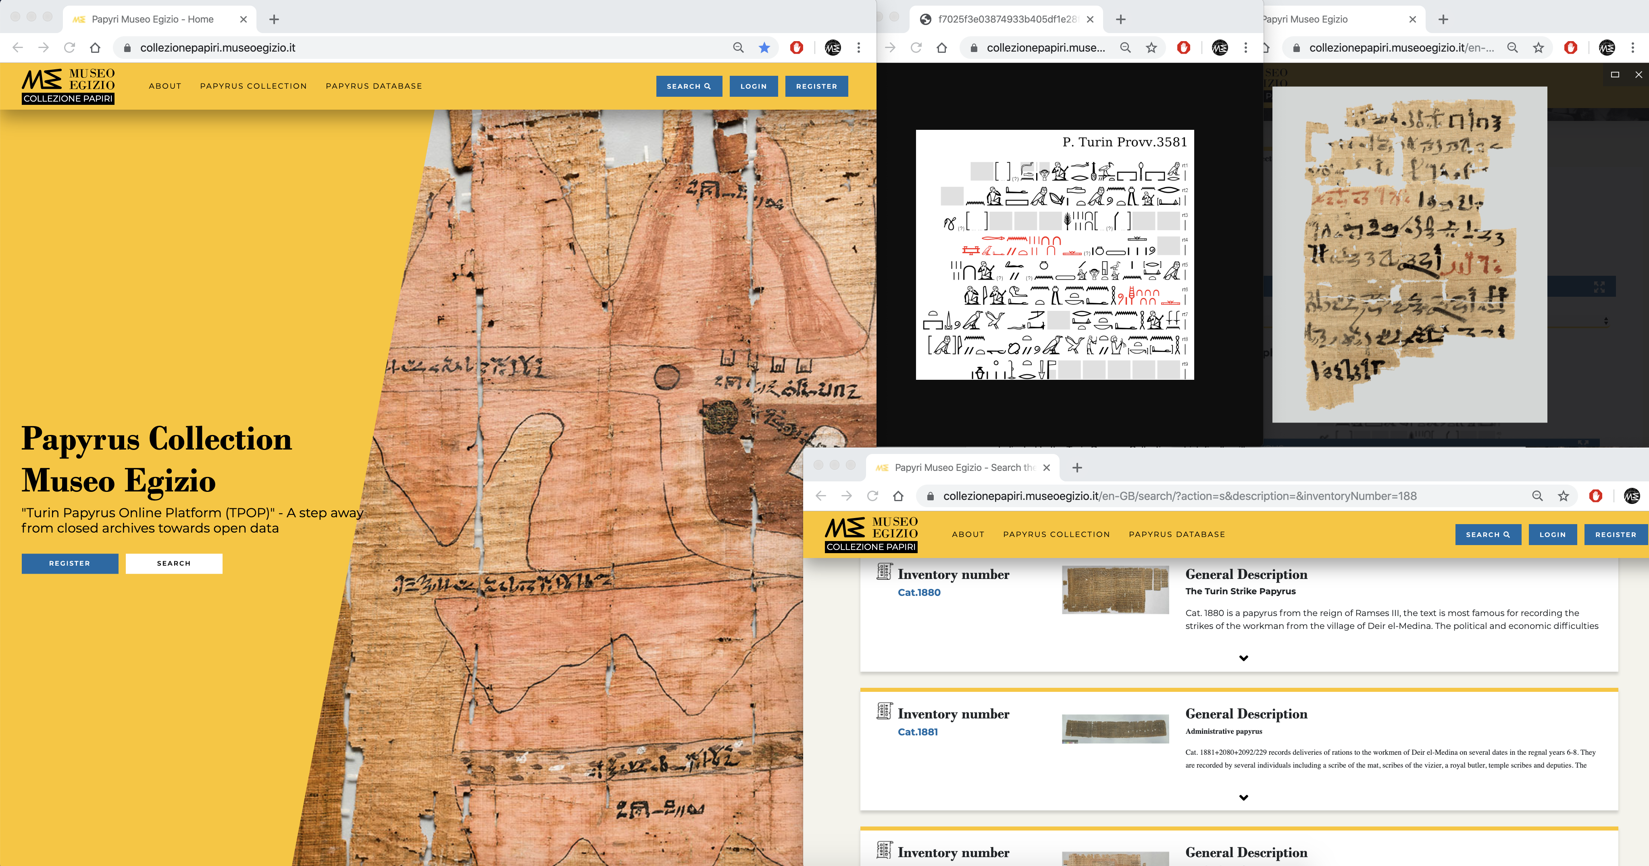Click the Cat.1881 papyrus thumbnail image

click(x=1115, y=729)
